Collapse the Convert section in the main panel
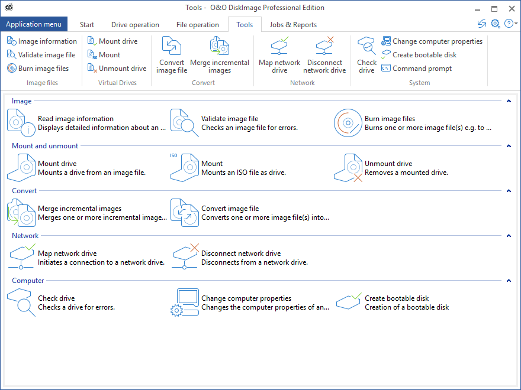The image size is (521, 390). coord(509,191)
